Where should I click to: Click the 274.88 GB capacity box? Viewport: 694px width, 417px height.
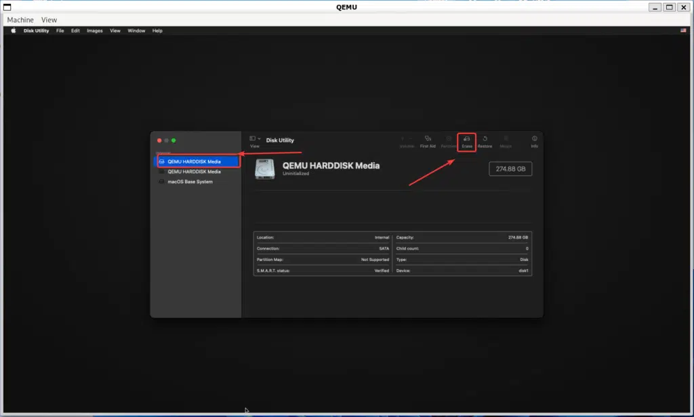point(510,169)
